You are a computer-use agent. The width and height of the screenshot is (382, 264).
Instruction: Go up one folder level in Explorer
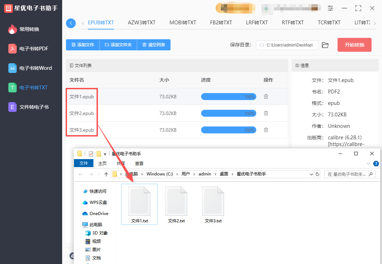pyautogui.click(x=106, y=174)
